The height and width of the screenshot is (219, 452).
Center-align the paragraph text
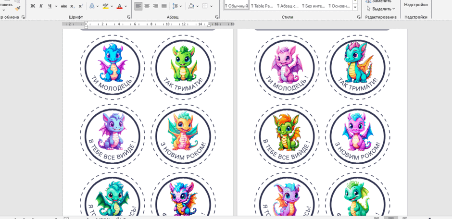[147, 6]
